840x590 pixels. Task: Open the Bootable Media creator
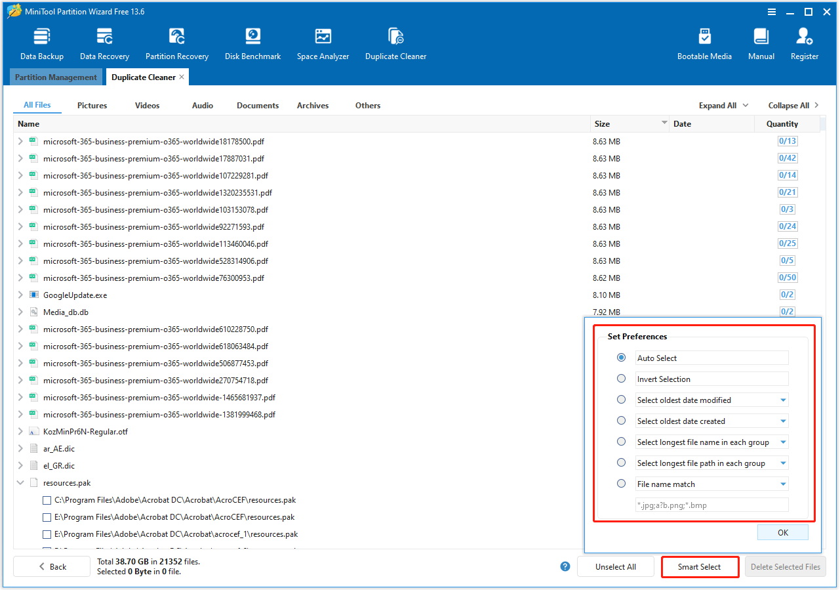pos(704,41)
